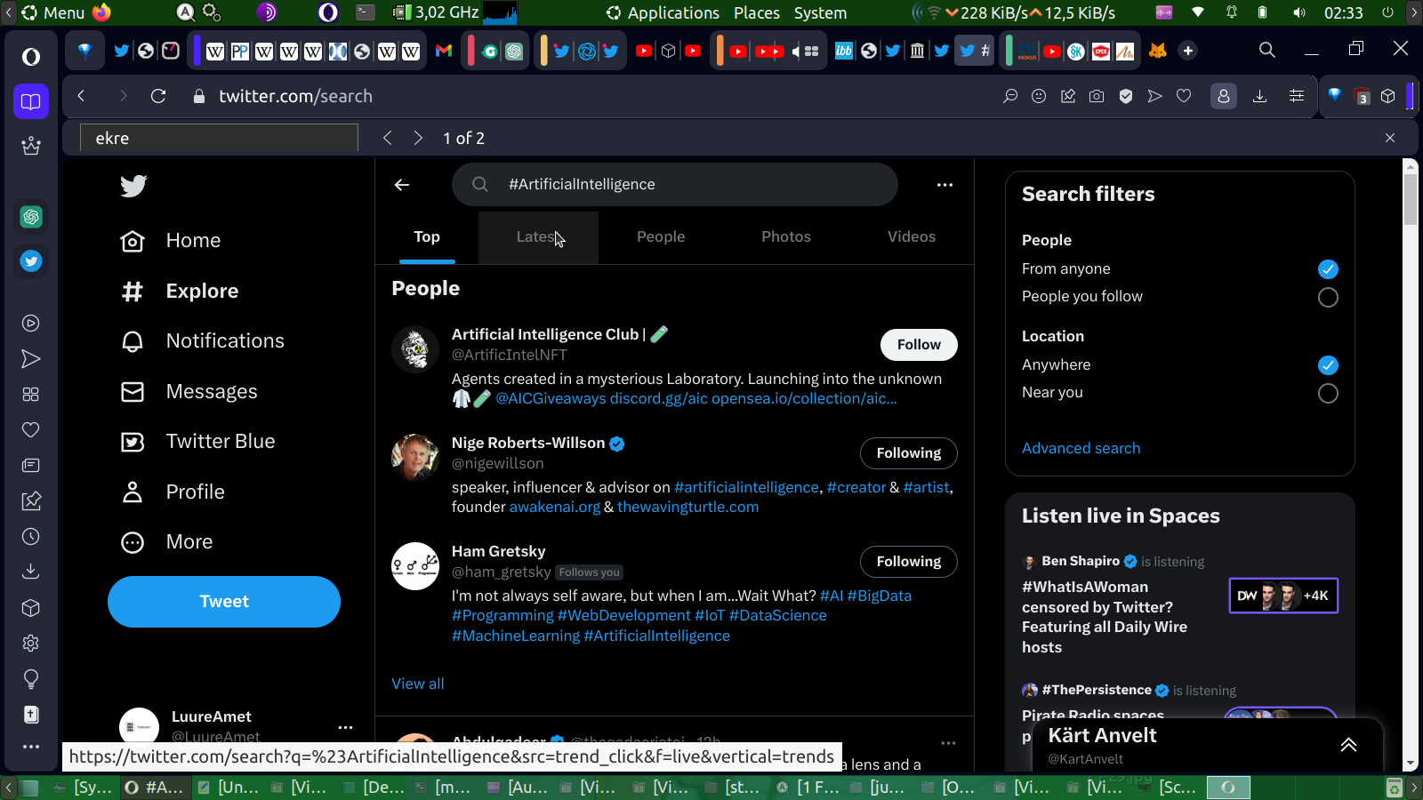Image resolution: width=1423 pixels, height=800 pixels.
Task: Switch to the Latest results tab
Action: coord(538,237)
